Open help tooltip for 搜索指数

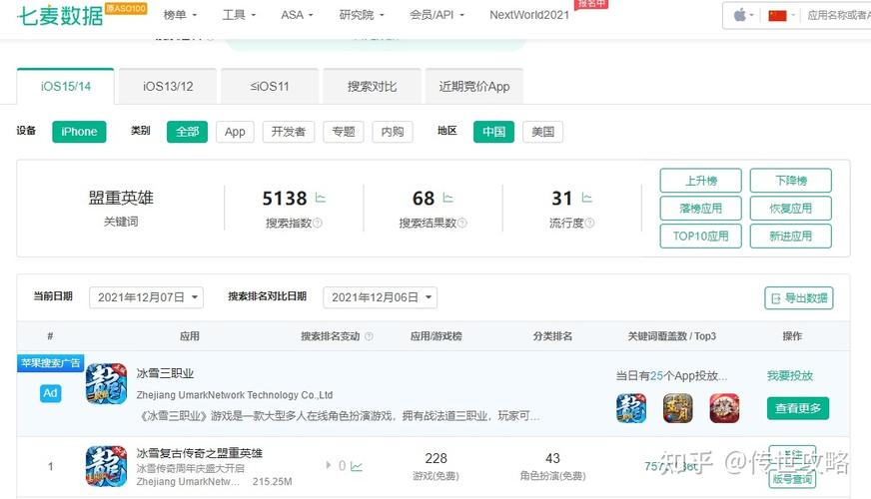click(318, 224)
